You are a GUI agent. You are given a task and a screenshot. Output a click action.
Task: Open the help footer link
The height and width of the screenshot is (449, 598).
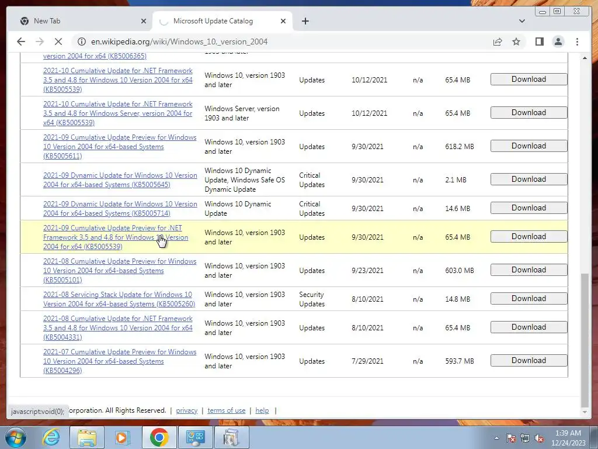point(262,410)
